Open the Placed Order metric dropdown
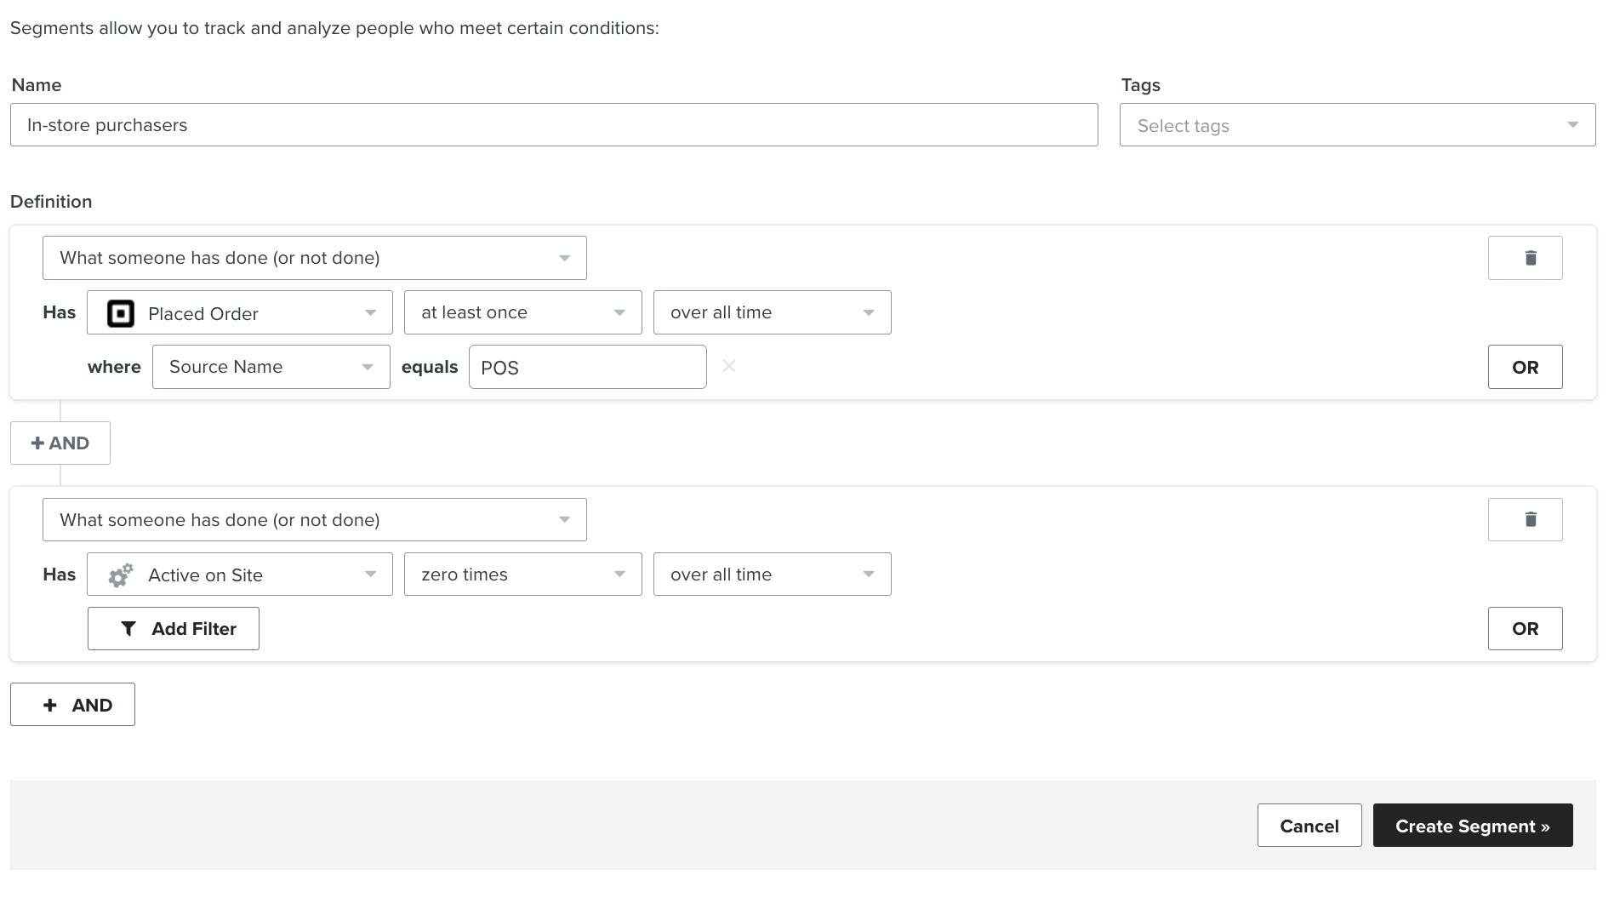This screenshot has height=909, width=1620. pos(240,312)
